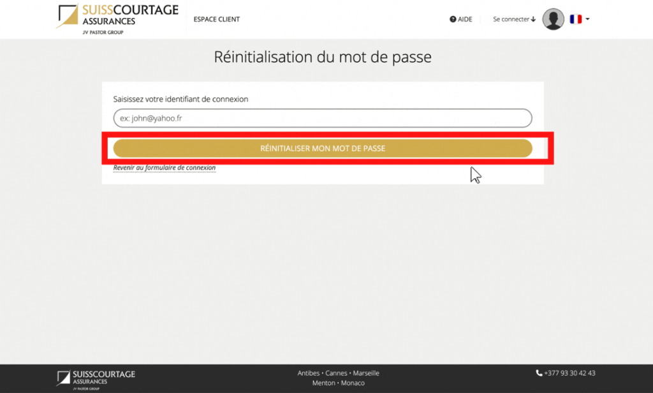Open the ESPACE CLIENT menu item

pos(217,19)
